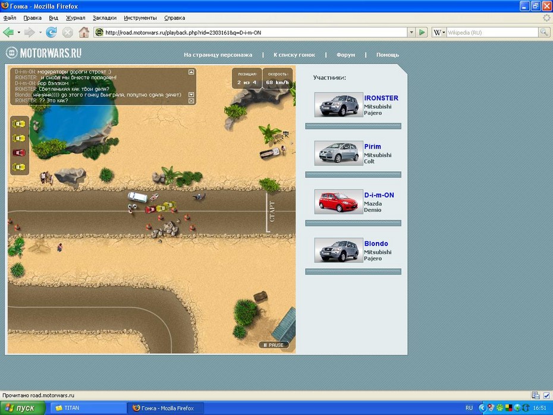Show hidden tray icons with the chevron

[x=482, y=408]
